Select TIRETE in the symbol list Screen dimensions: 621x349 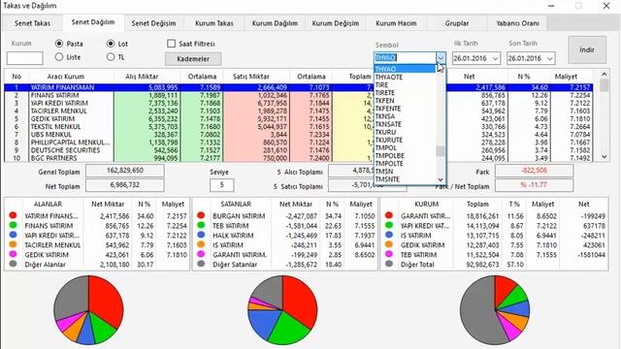tap(405, 93)
